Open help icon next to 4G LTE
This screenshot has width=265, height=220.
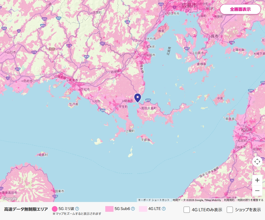[164, 209]
